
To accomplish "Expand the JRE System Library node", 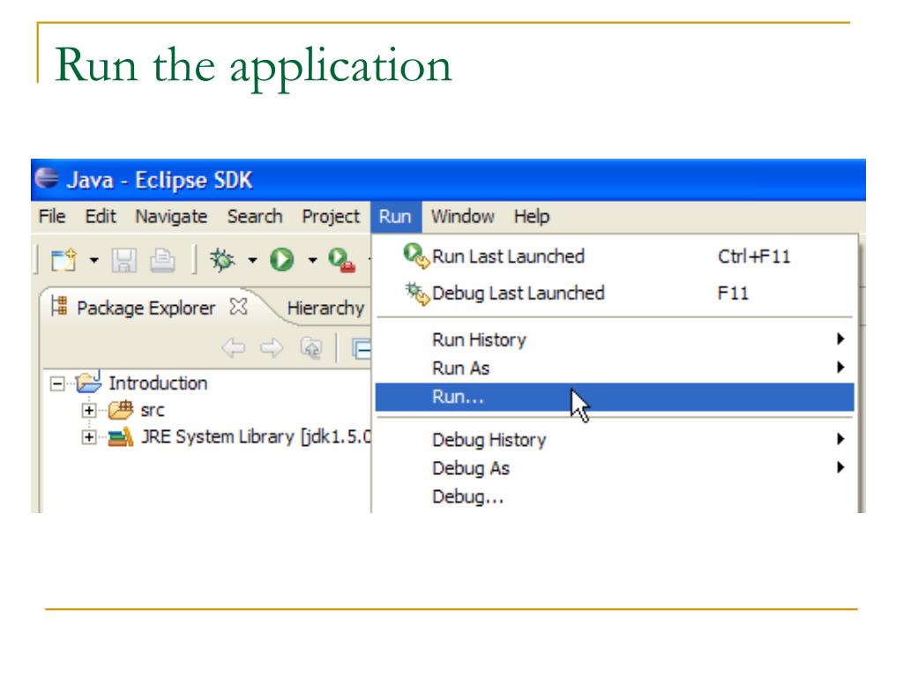I will click(89, 437).
